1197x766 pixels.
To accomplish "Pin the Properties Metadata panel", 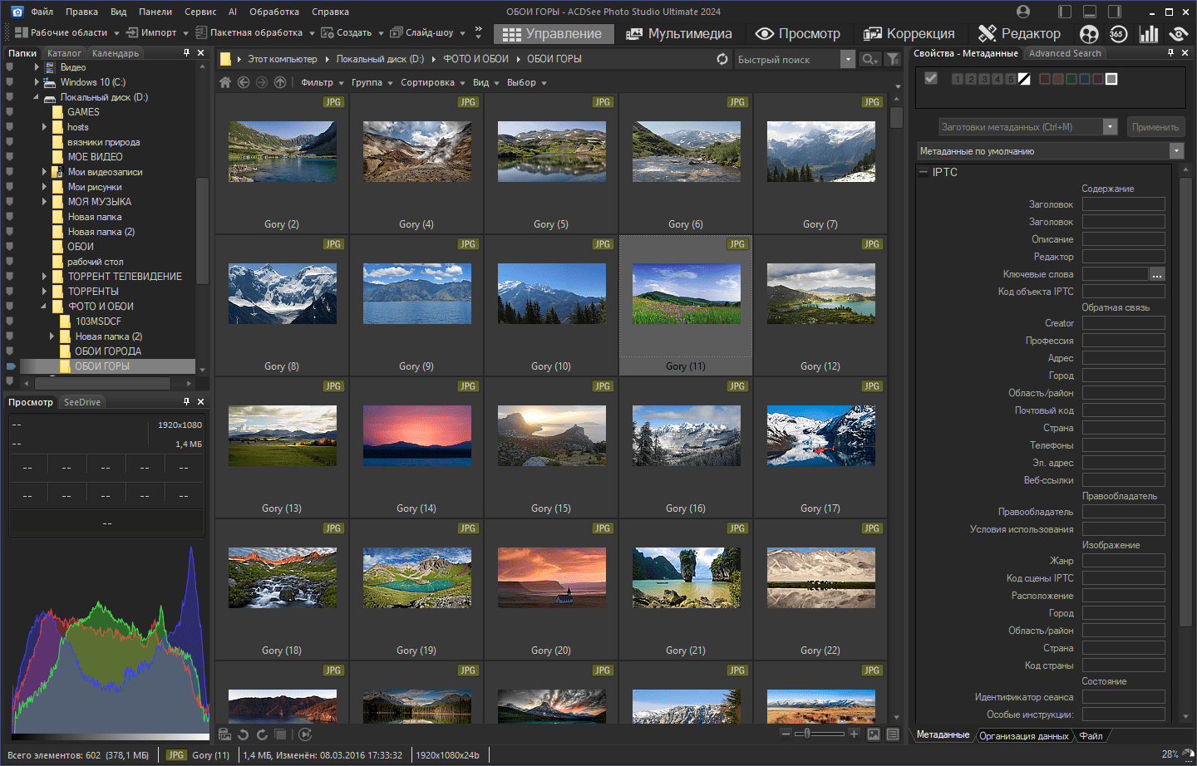I will (x=1170, y=52).
